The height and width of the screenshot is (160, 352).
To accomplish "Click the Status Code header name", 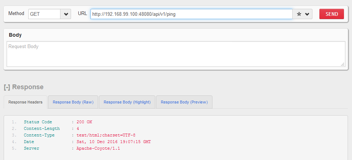I will pos(38,122).
